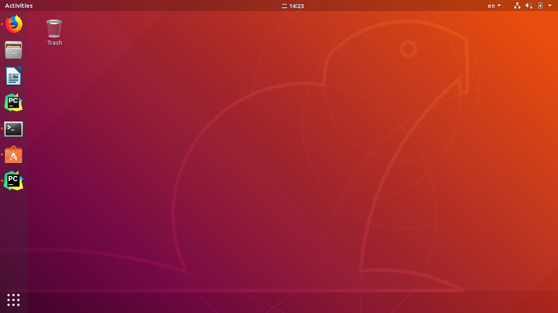558x313 pixels.
Task: Click the muted volume icon in top bar
Action: tap(529, 6)
